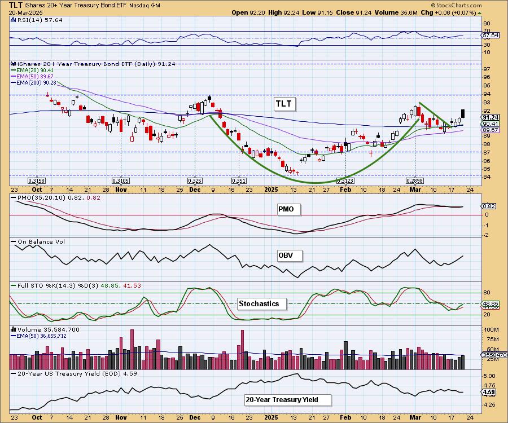Screen dimensions: 508x423
Task: Click the 0.325 dividend label near December
Action: (x=195, y=180)
